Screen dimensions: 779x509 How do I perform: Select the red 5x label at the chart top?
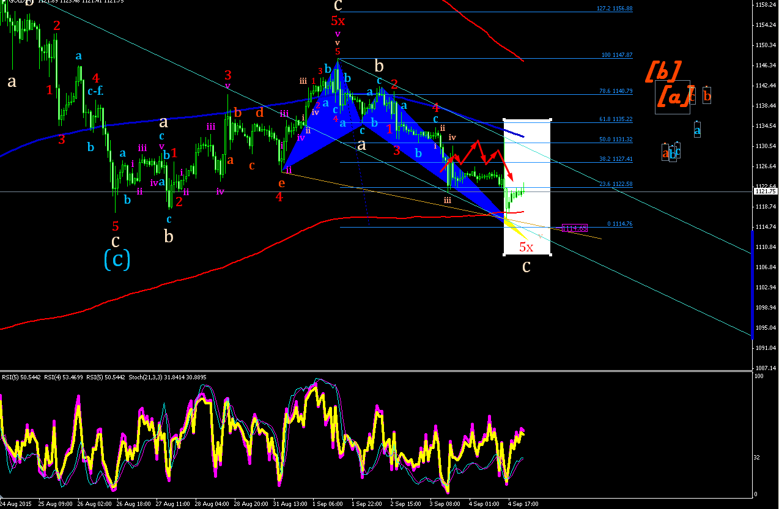point(338,21)
